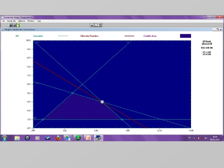Click the Linear and Integer Programming title icon

pos(2,17)
